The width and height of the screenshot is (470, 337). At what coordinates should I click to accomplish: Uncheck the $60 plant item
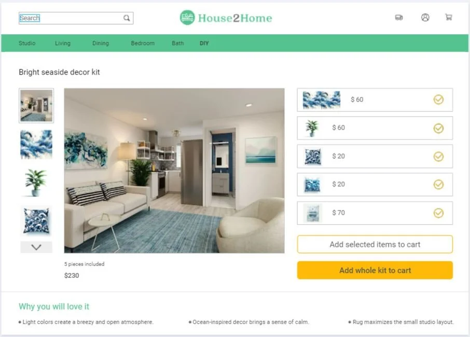coord(438,128)
